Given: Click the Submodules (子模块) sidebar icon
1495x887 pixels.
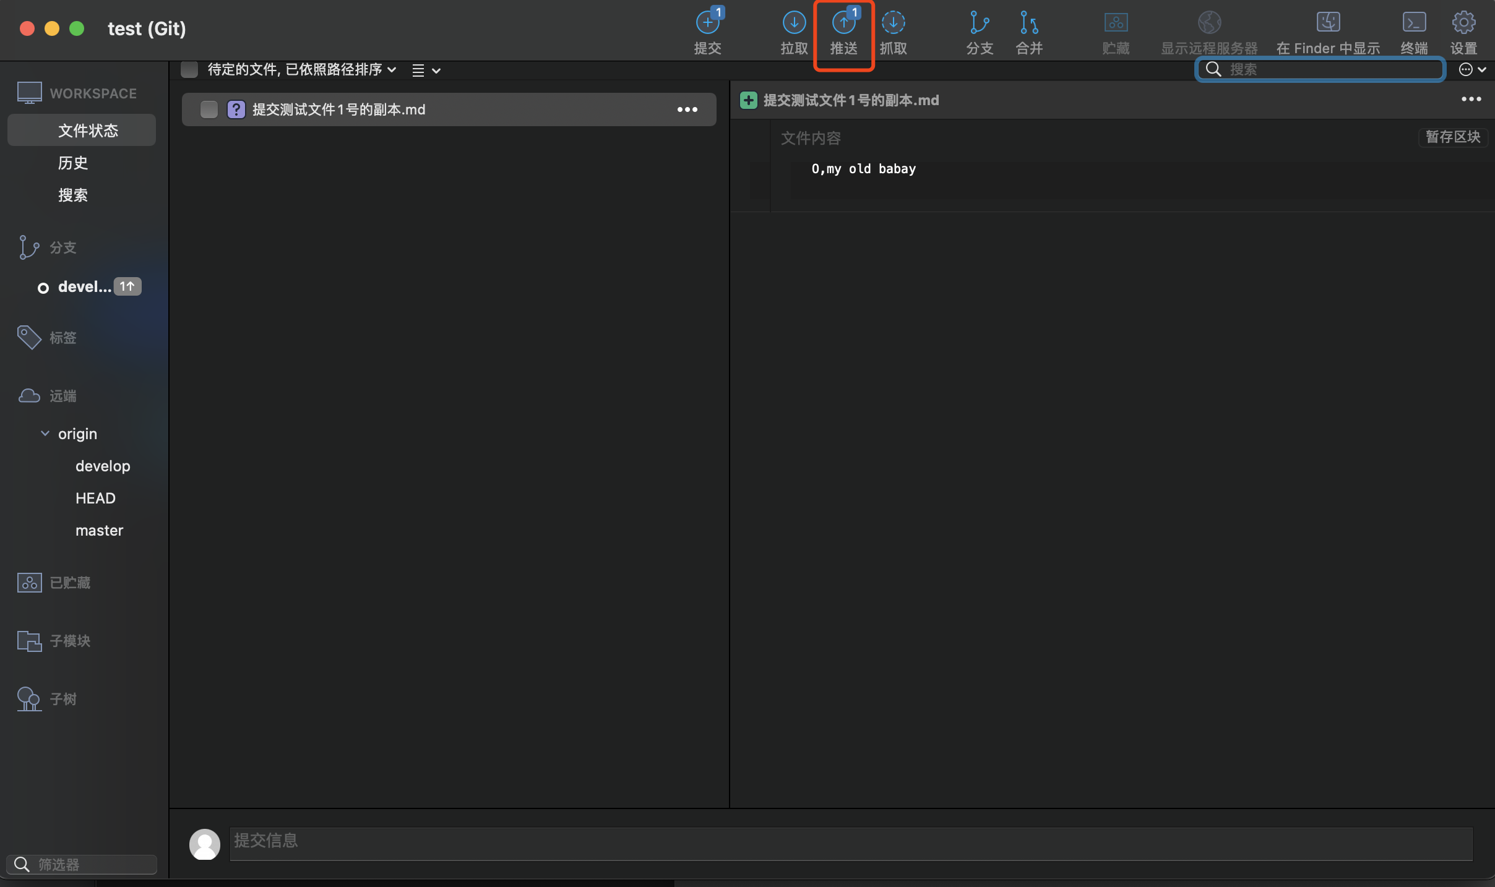Looking at the screenshot, I should tap(29, 641).
